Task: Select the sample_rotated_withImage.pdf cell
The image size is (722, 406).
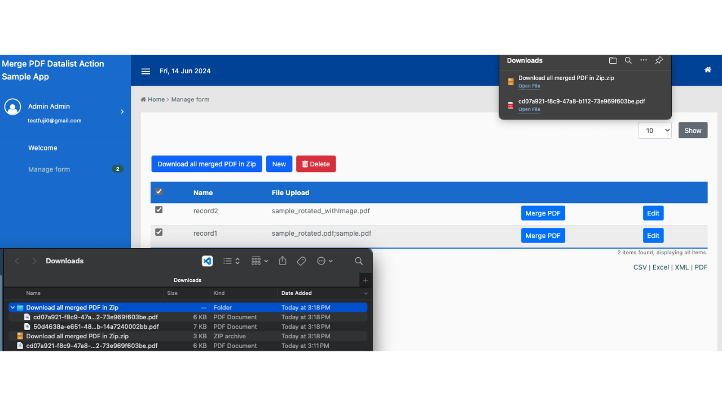Action: 321,211
